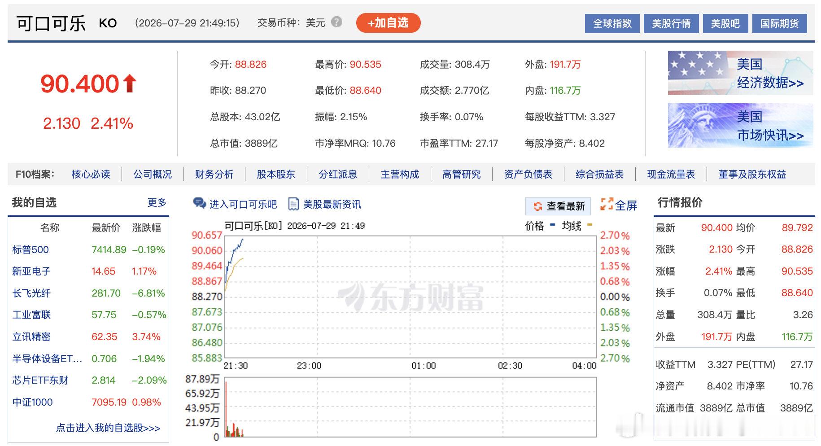The height and width of the screenshot is (446, 821).
Task: Open 董事及股东权益 F10 tab
Action: click(752, 174)
